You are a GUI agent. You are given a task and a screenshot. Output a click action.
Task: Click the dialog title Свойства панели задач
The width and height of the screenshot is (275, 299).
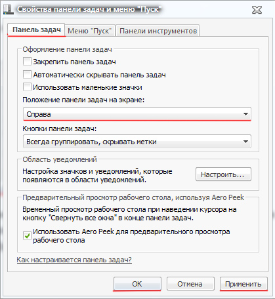coord(89,9)
